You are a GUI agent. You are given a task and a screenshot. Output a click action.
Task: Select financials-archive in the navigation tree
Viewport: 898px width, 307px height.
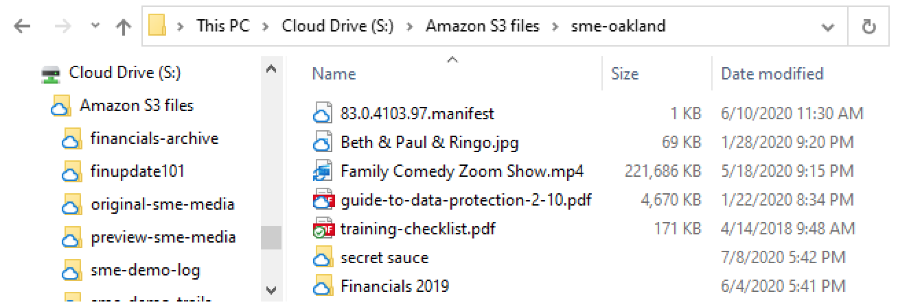[154, 138]
